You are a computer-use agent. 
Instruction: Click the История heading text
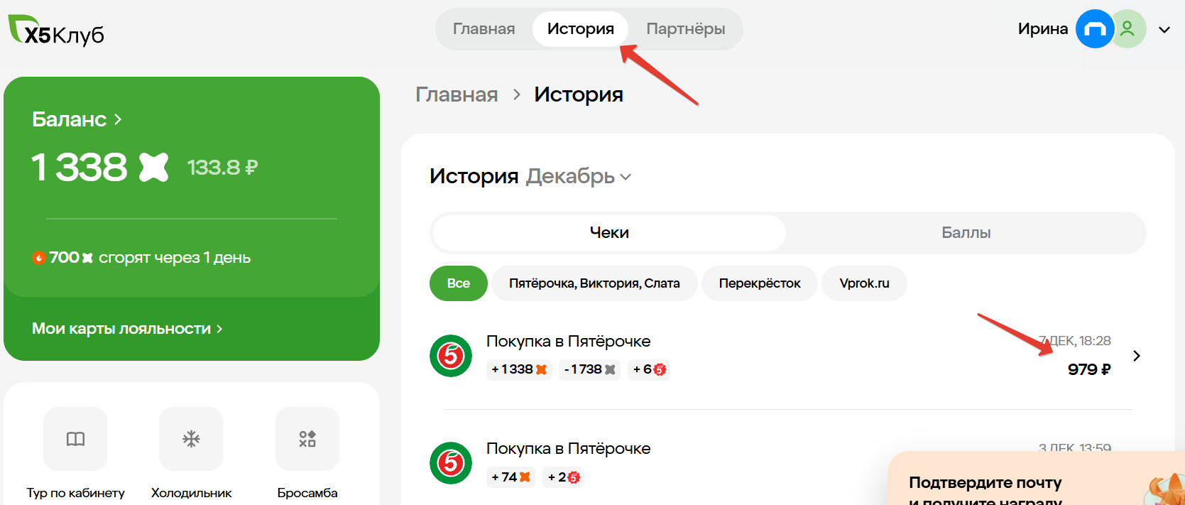pos(474,176)
